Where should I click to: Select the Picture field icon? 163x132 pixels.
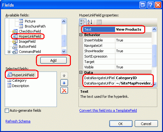[21, 21]
